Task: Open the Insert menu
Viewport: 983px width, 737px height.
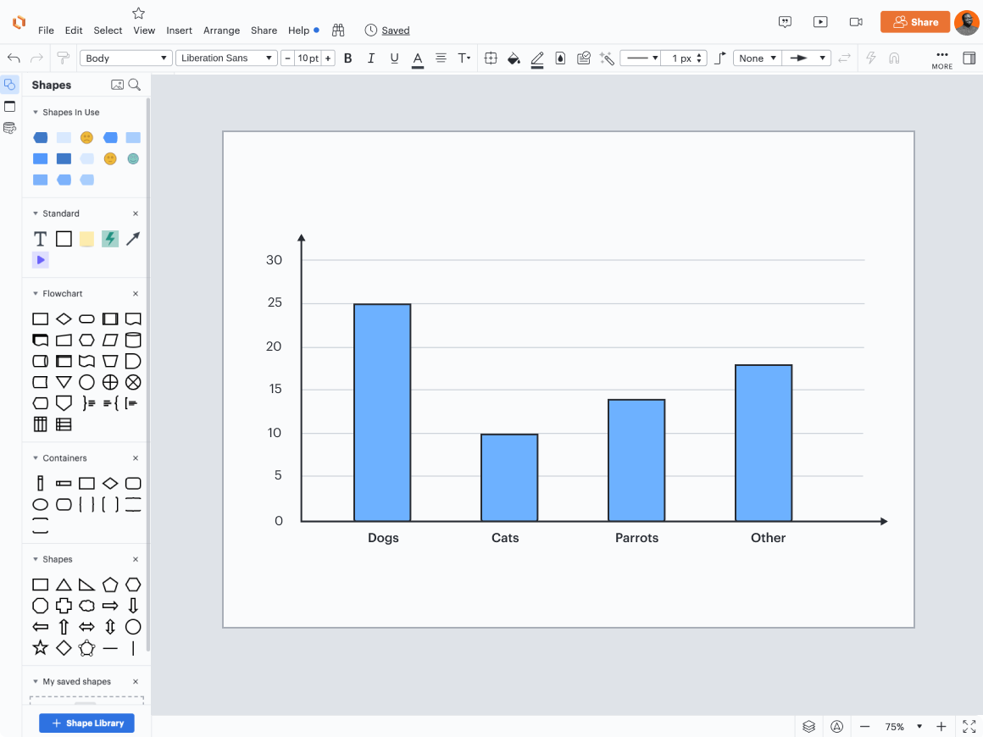Action: (x=179, y=30)
